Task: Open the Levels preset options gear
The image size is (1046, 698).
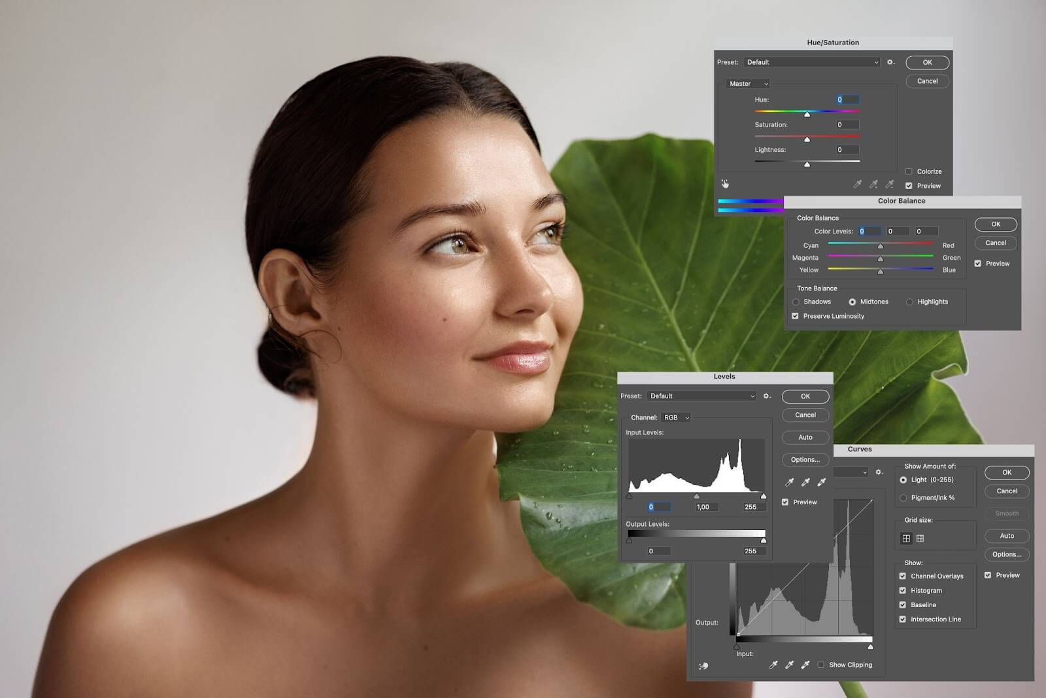Action: pyautogui.click(x=767, y=396)
